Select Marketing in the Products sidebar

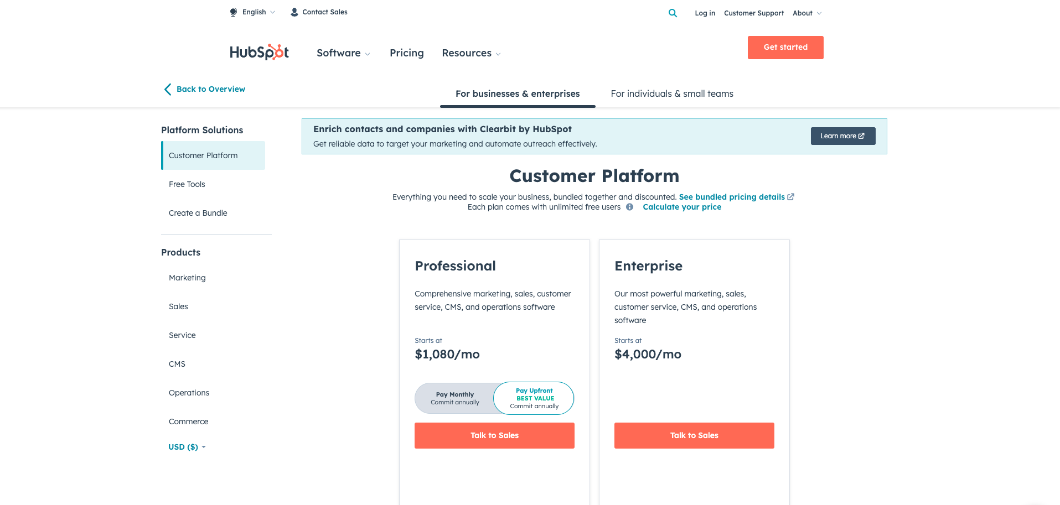pyautogui.click(x=187, y=278)
